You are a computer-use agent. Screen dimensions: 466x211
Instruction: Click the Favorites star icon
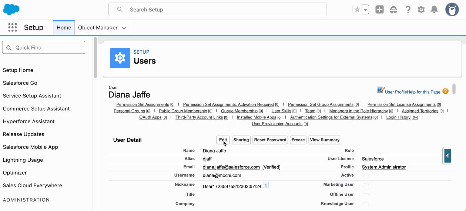[x=357, y=10]
